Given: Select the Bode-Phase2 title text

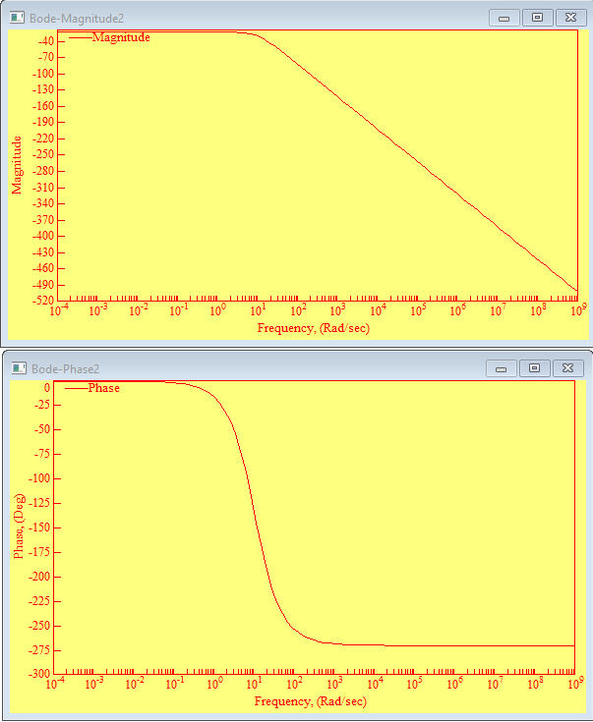Looking at the screenshot, I should (x=65, y=368).
